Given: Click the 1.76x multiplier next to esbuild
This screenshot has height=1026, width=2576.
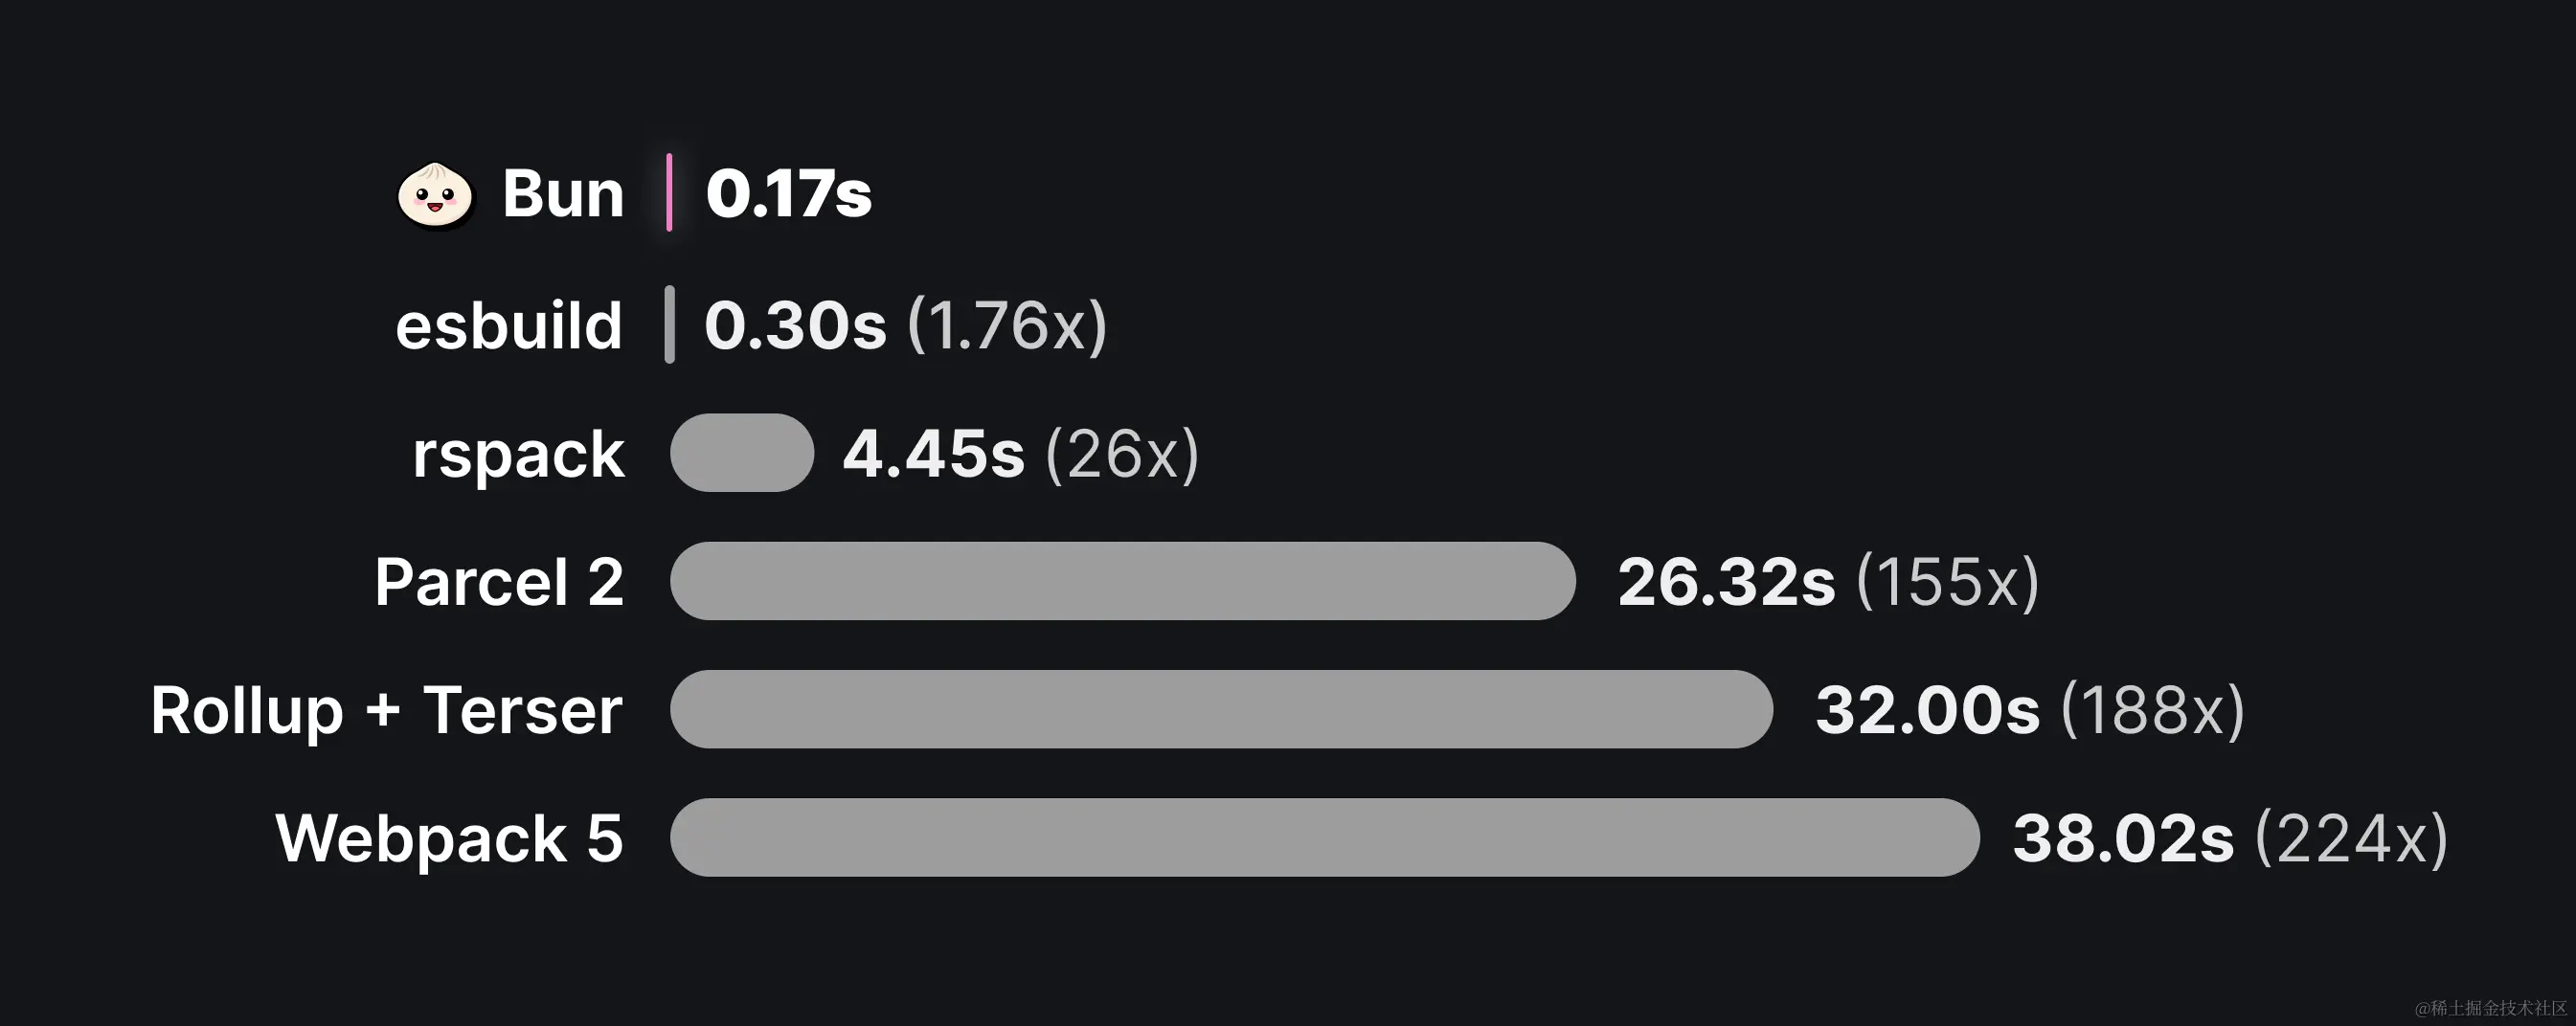Looking at the screenshot, I should pyautogui.click(x=1007, y=324).
